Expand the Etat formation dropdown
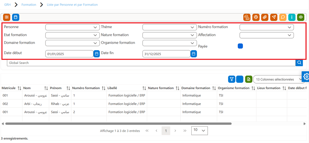This screenshot has width=309, height=143. click(x=72, y=35)
